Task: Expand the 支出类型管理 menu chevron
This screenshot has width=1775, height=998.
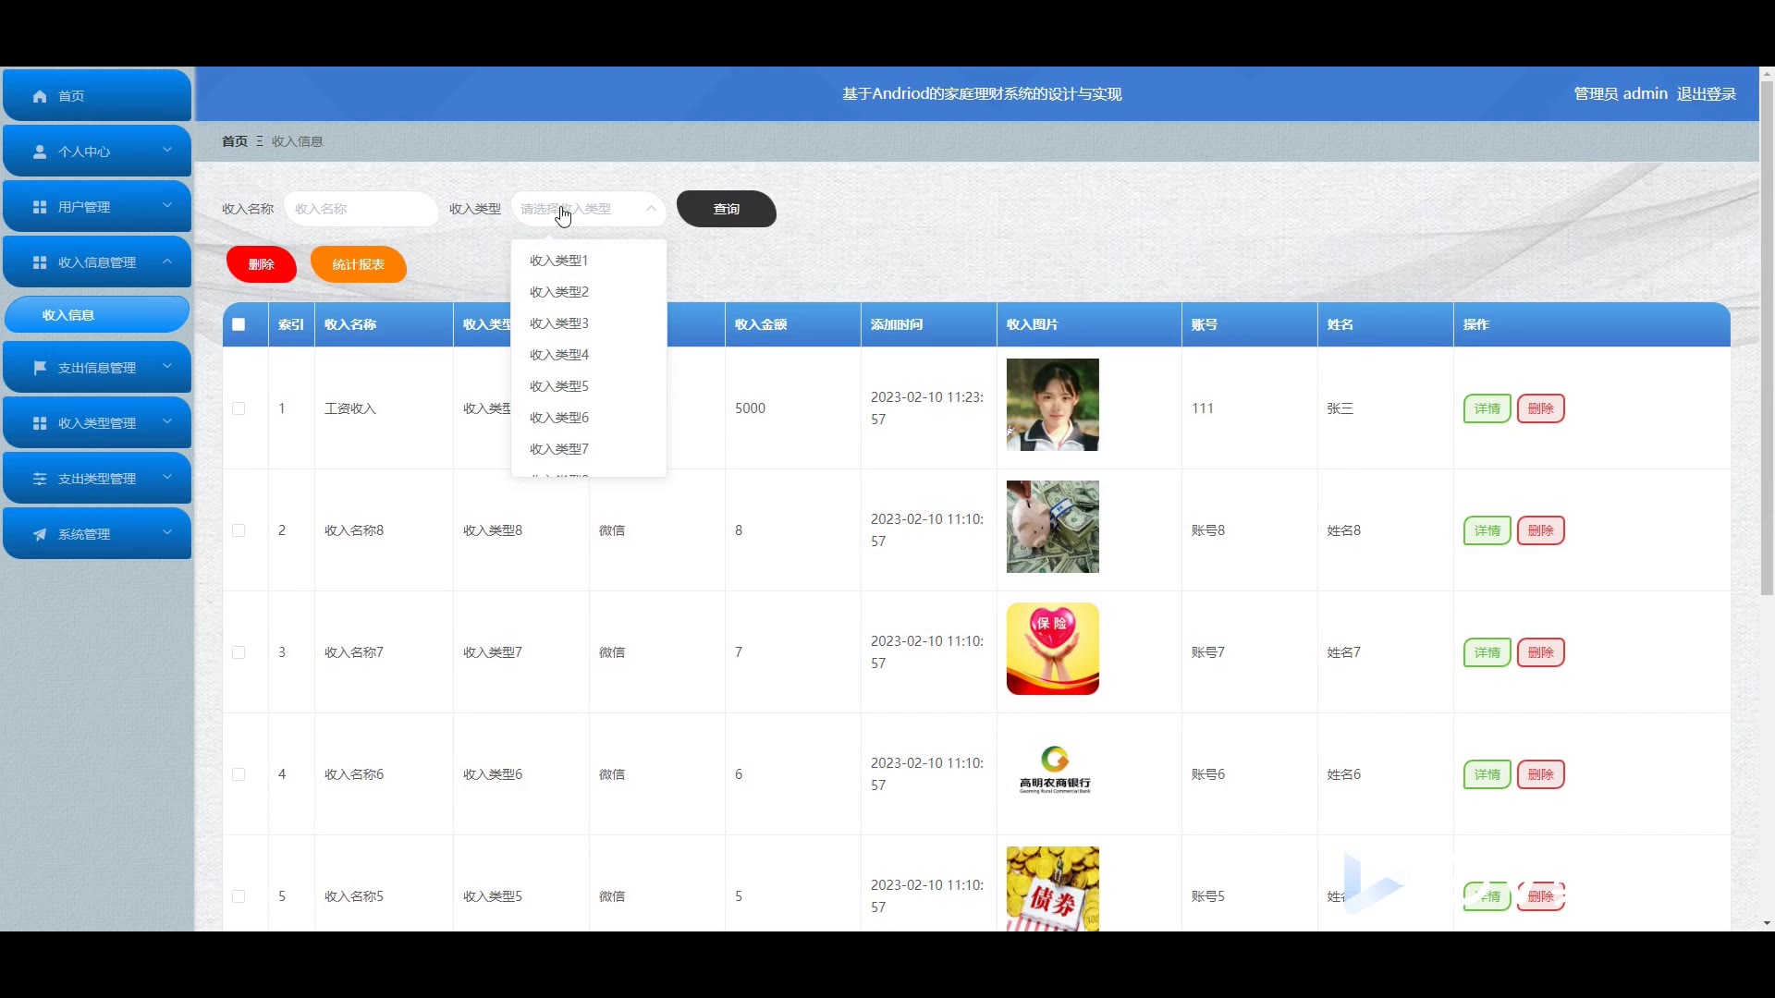Action: coord(167,478)
